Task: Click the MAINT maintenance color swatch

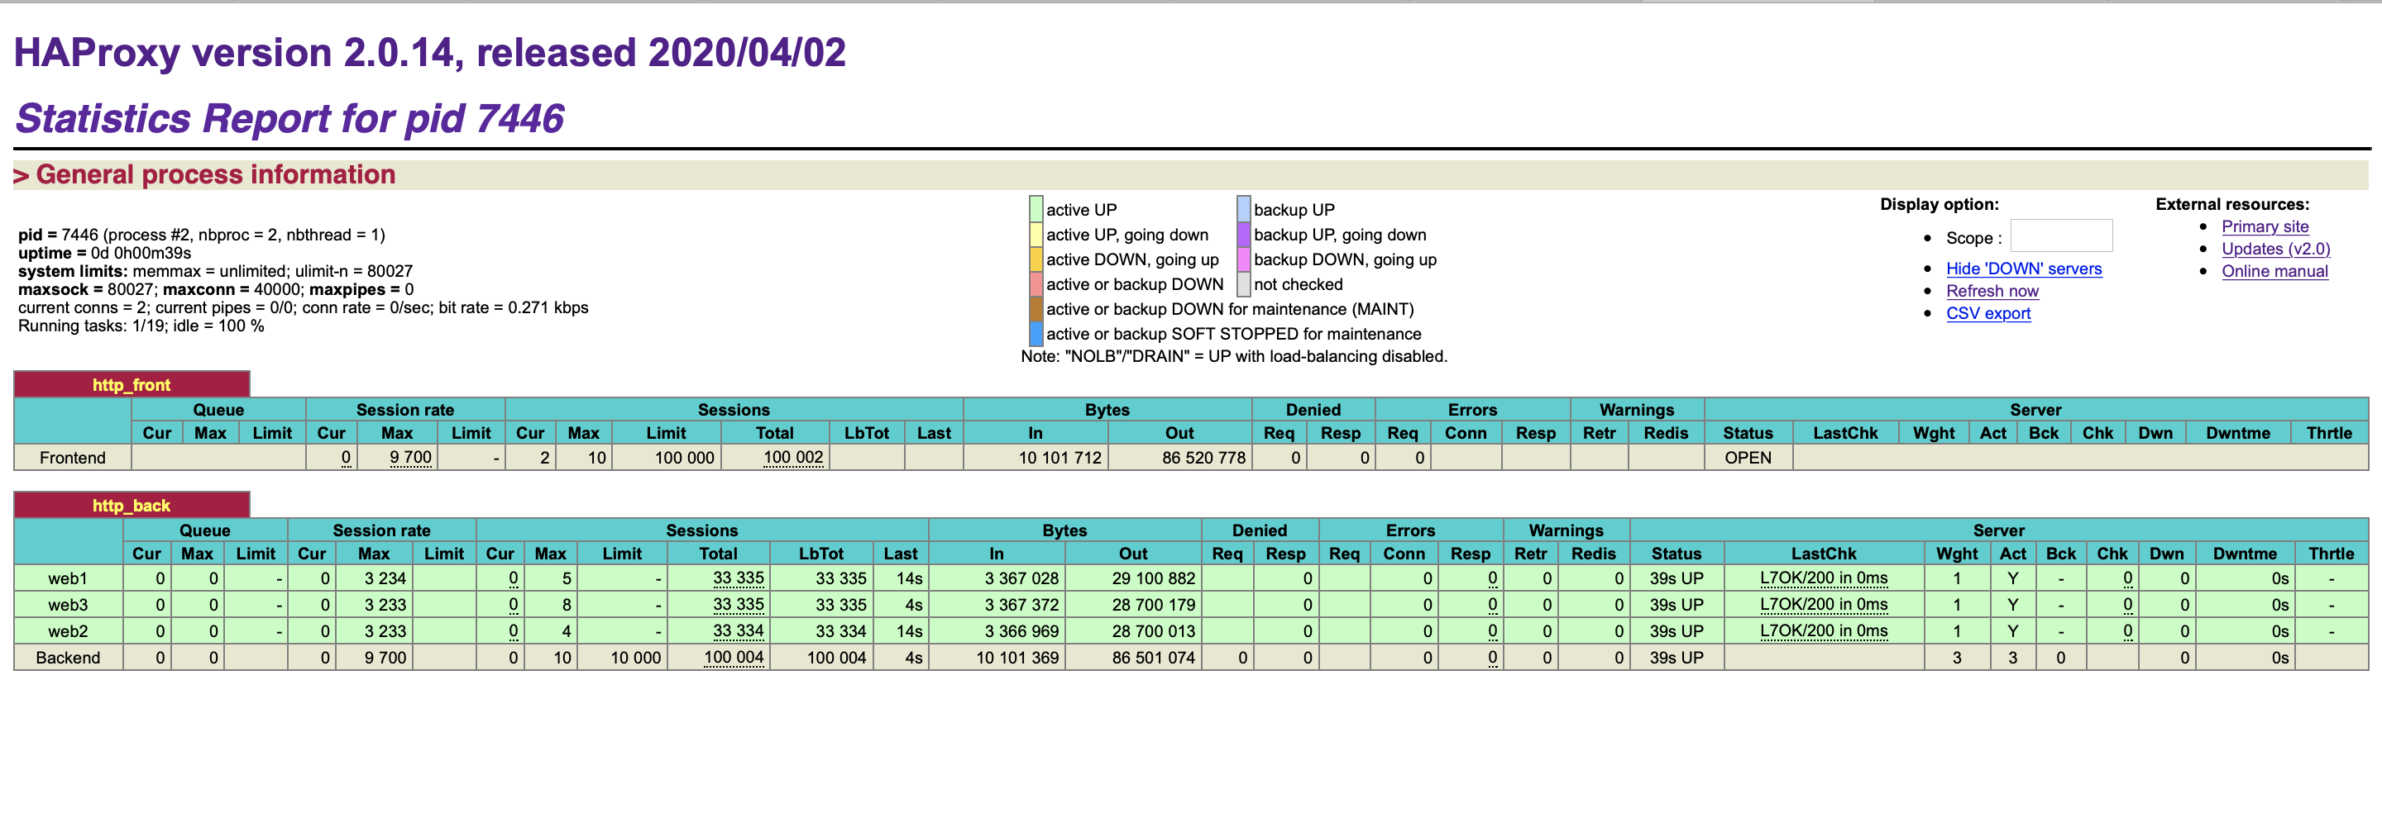Action: pyautogui.click(x=1036, y=309)
